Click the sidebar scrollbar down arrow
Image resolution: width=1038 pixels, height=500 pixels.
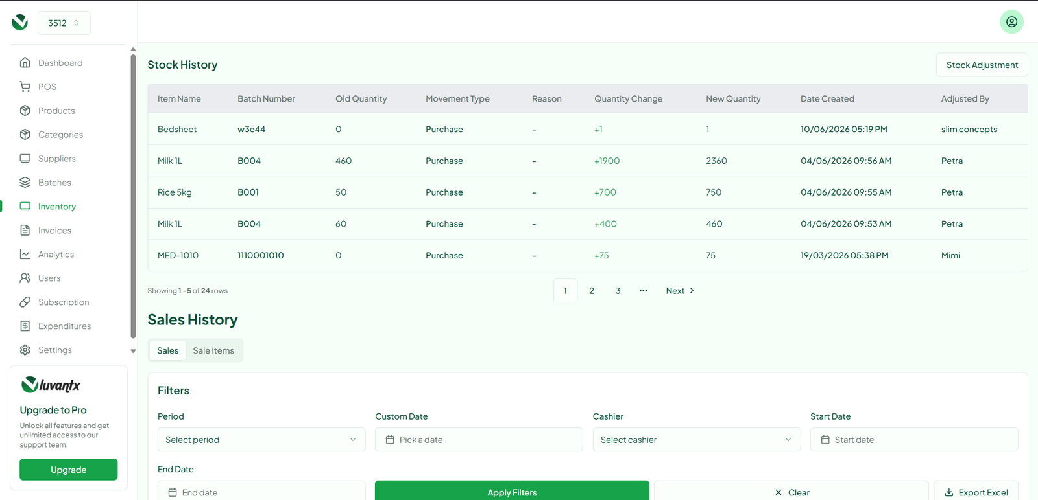pos(133,351)
